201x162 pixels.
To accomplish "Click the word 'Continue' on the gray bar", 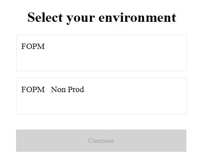I will (101, 141).
